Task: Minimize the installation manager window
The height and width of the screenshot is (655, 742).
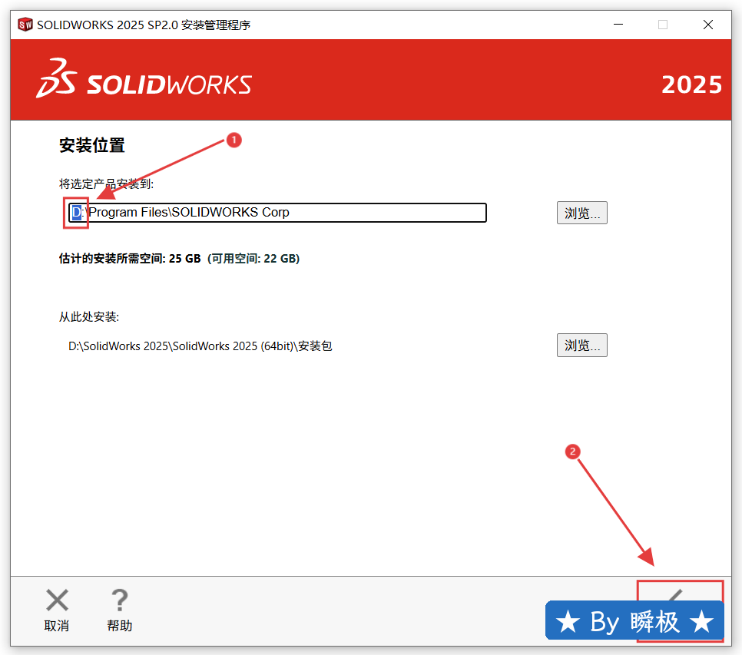Action: 618,25
